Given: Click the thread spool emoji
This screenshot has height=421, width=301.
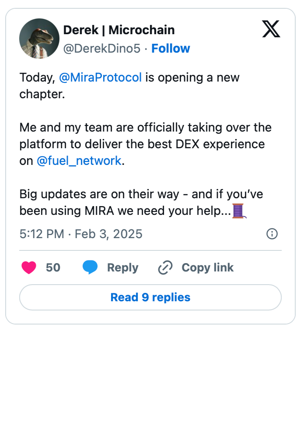Looking at the screenshot, I should [x=238, y=211].
